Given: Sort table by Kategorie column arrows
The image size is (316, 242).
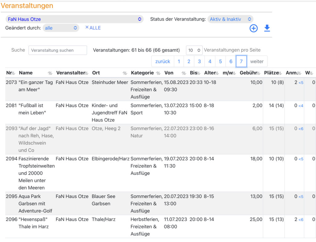Looking at the screenshot, I should (158, 73).
